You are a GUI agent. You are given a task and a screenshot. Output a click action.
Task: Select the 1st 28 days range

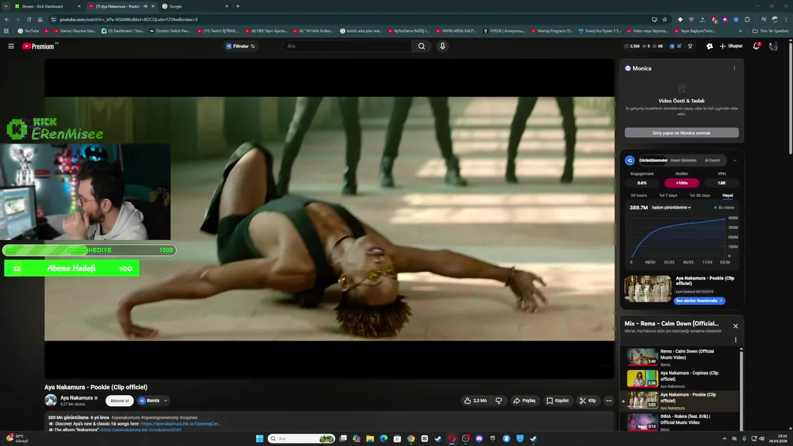pos(699,195)
